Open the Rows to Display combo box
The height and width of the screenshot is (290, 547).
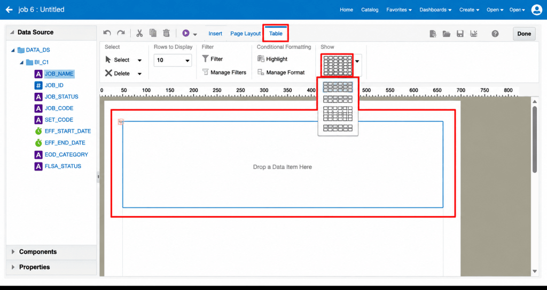click(x=173, y=60)
